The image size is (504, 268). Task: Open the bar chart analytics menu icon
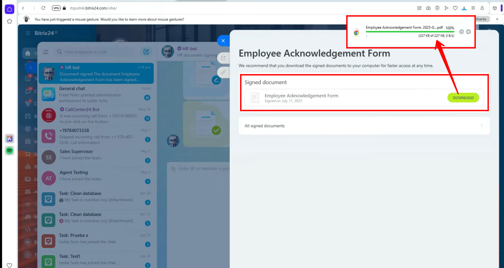point(28,166)
